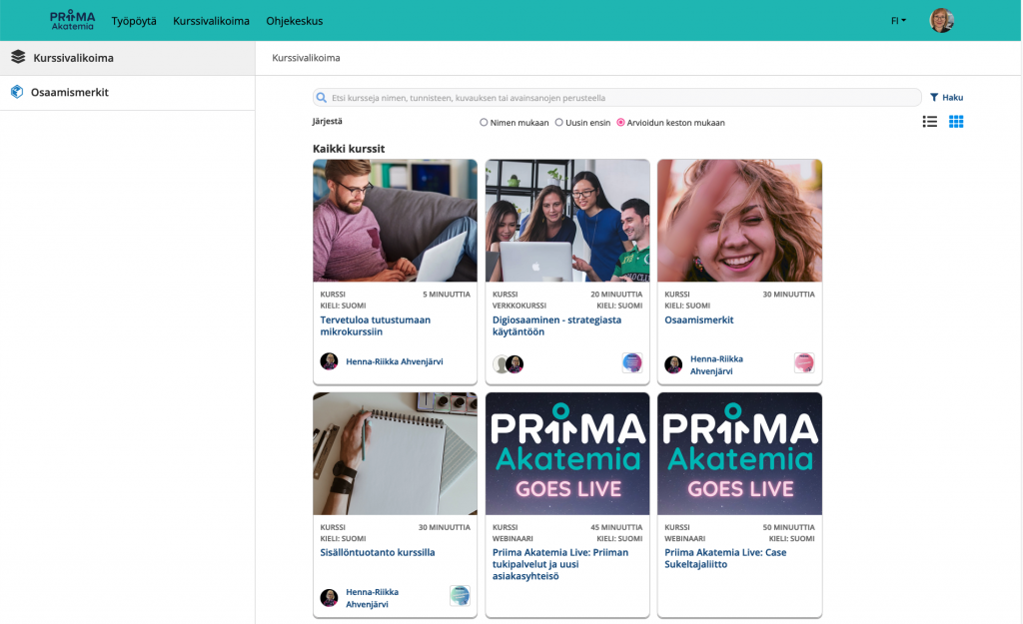Open Ohjekeskus in top navigation
Screen dimensions: 1023x624
295,21
